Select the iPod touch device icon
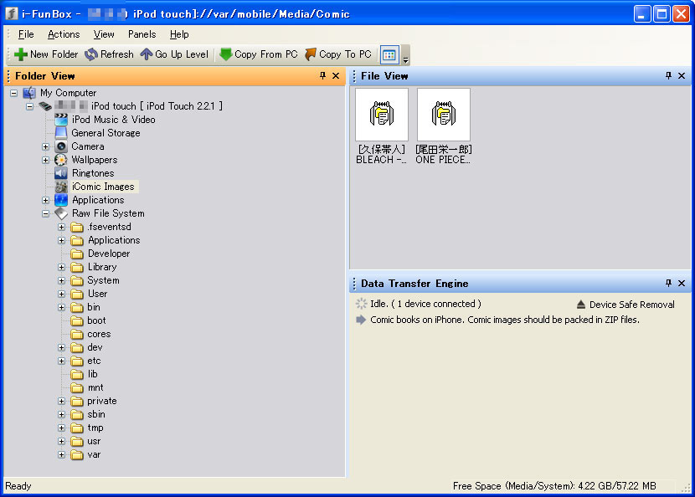The height and width of the screenshot is (497, 695). pyautogui.click(x=45, y=106)
